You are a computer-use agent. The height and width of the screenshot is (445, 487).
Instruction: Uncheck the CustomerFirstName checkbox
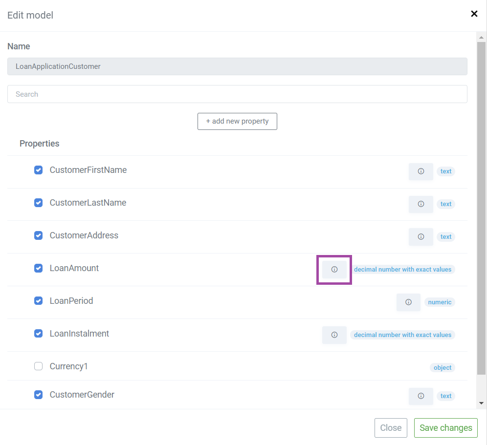coord(38,170)
